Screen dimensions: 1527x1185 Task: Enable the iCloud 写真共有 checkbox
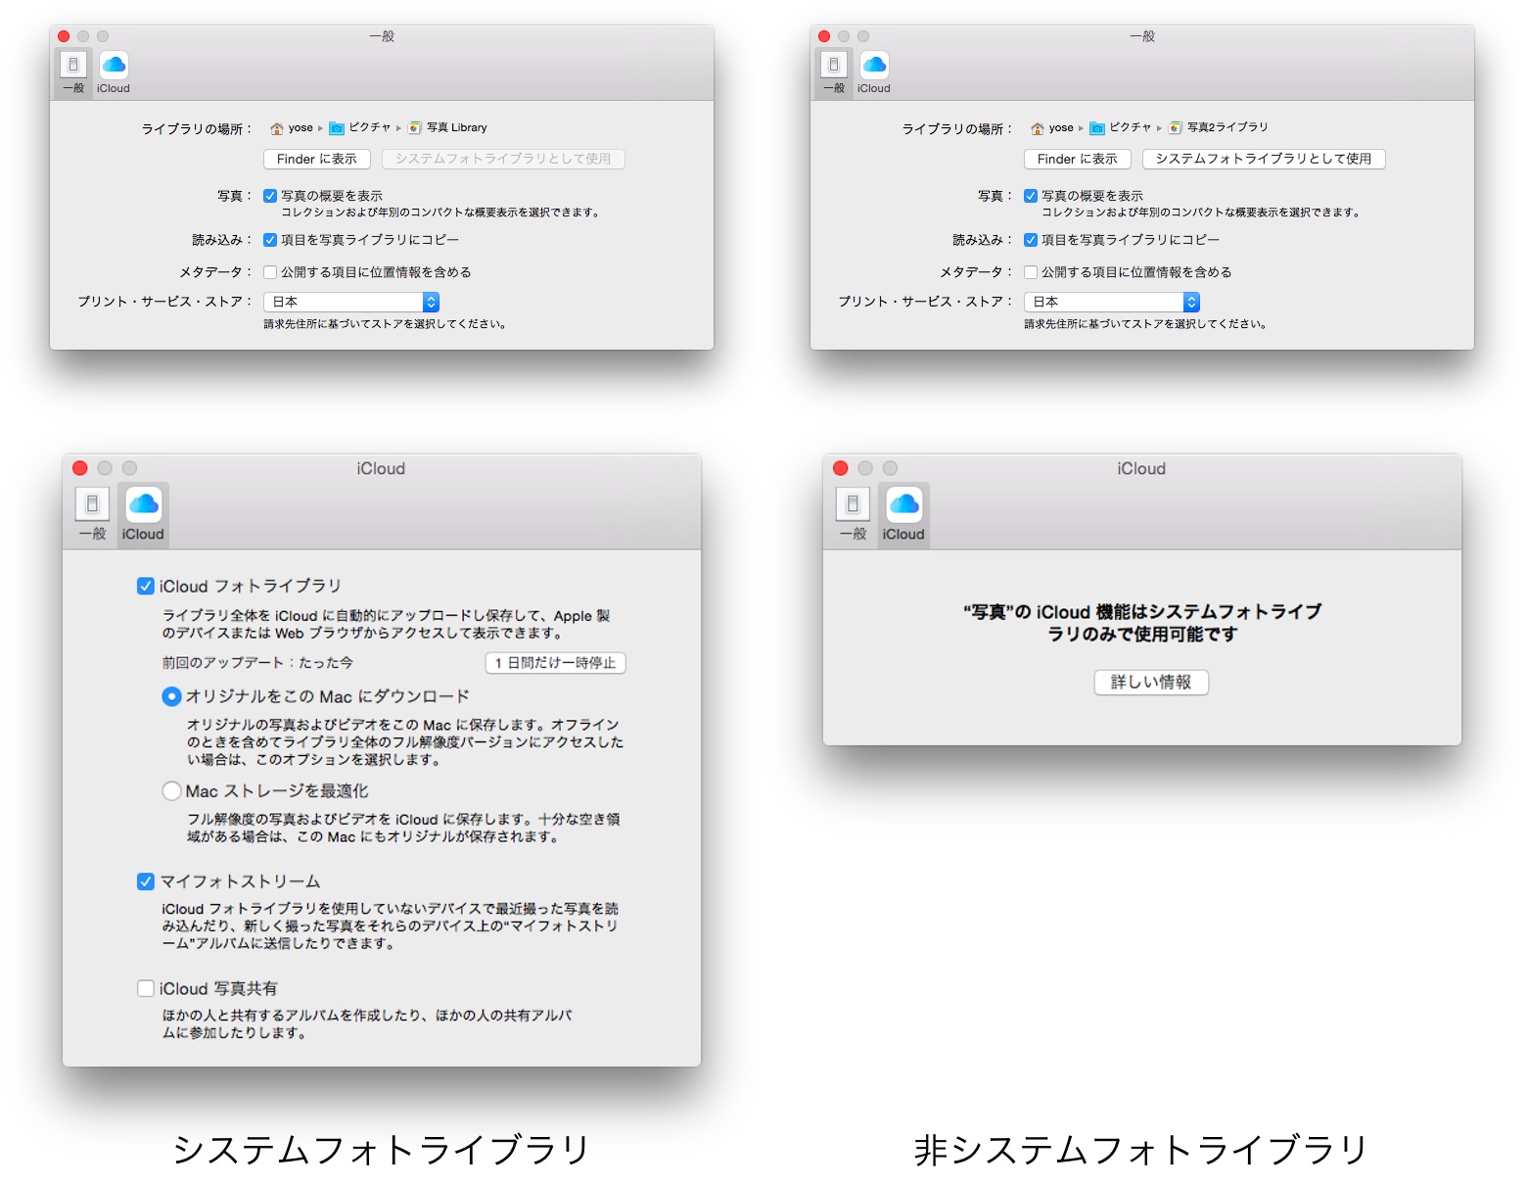[x=146, y=988]
